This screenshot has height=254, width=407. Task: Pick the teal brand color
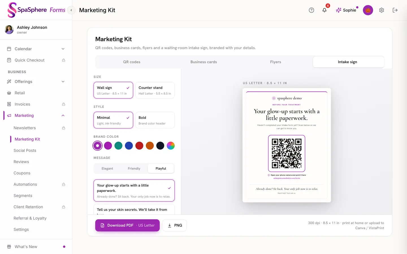coord(118,146)
